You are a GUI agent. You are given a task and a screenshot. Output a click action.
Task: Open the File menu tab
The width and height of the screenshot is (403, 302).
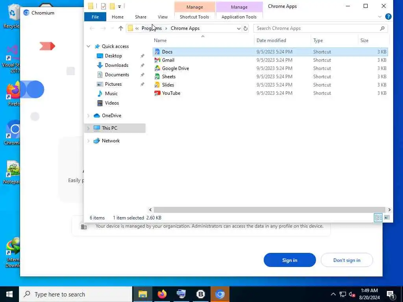tap(95, 17)
